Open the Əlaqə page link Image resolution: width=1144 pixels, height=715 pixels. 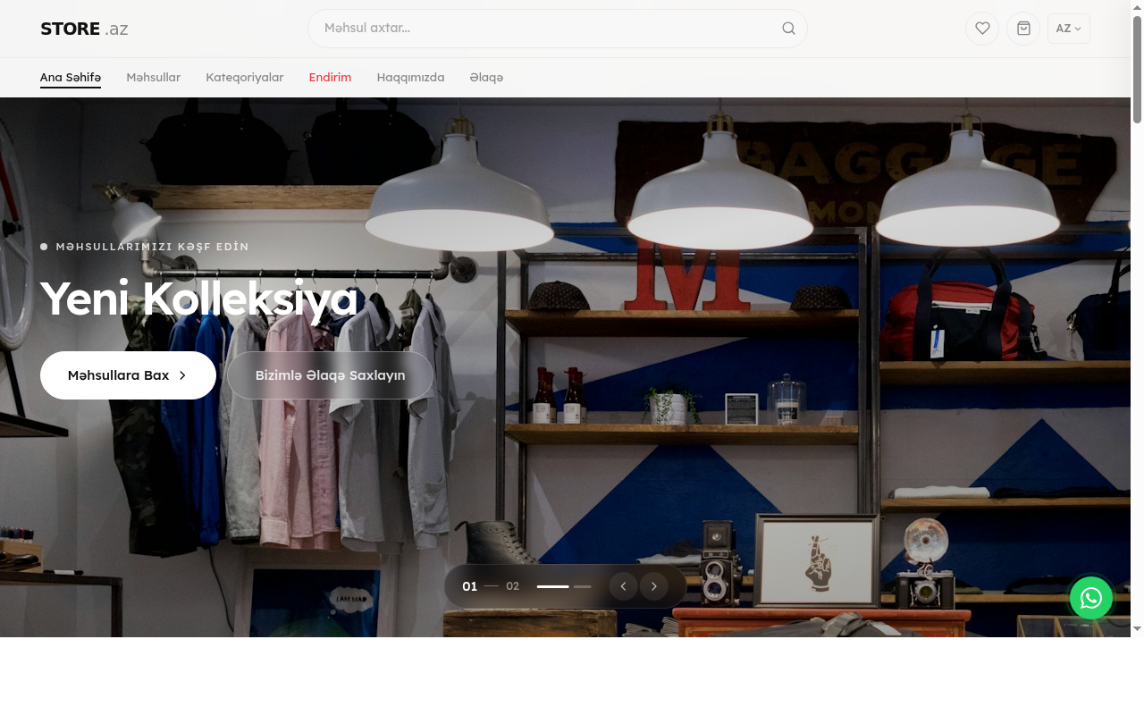point(486,78)
